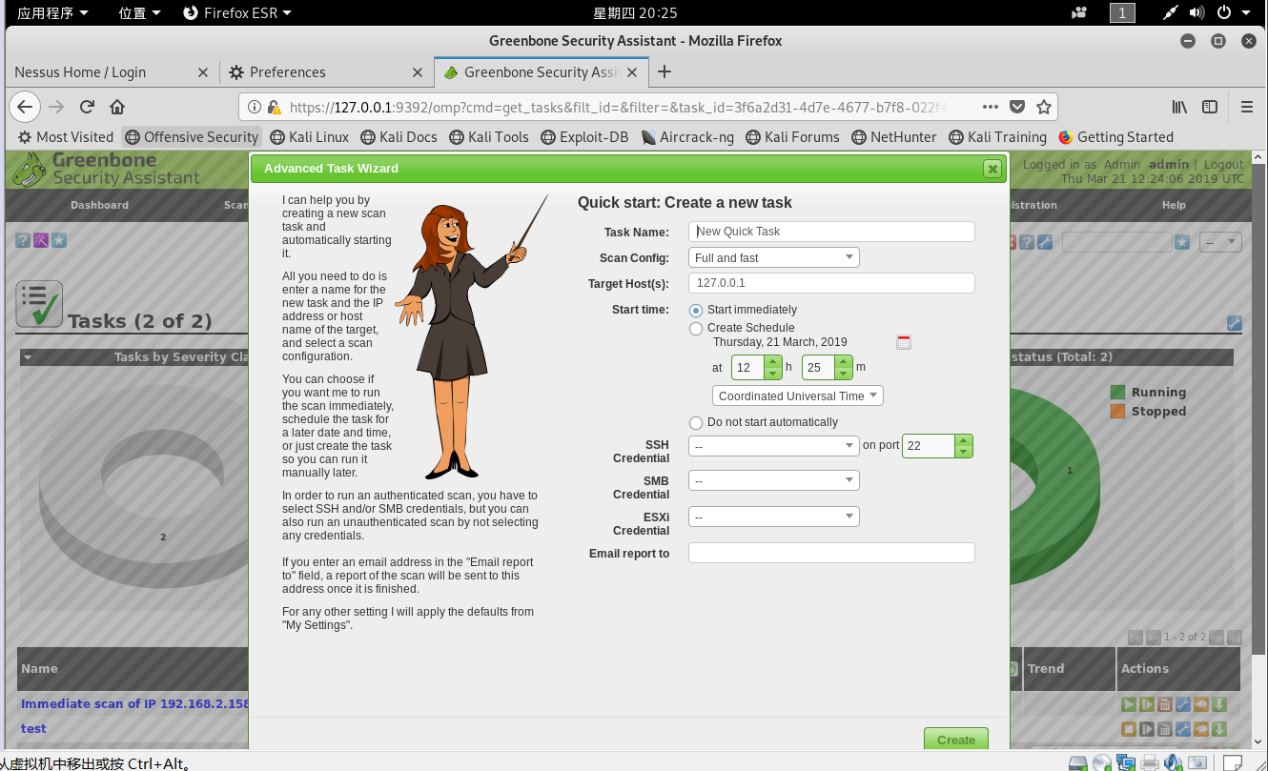Image resolution: width=1268 pixels, height=771 pixels.
Task: Click the trashcan icon in the test row
Action: click(x=1165, y=729)
